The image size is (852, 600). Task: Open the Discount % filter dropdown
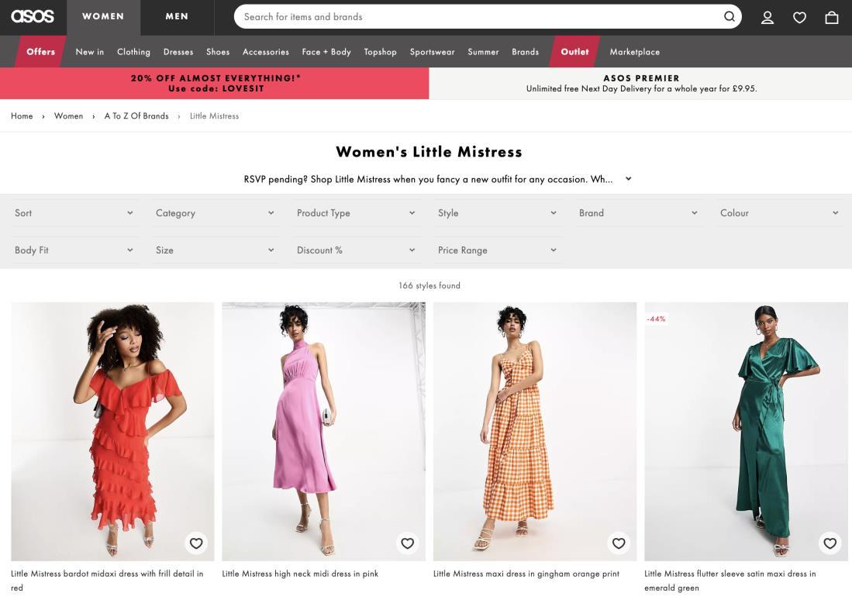tap(356, 250)
